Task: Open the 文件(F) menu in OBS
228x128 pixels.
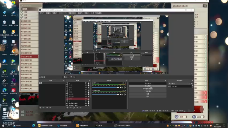Action: coord(42,13)
